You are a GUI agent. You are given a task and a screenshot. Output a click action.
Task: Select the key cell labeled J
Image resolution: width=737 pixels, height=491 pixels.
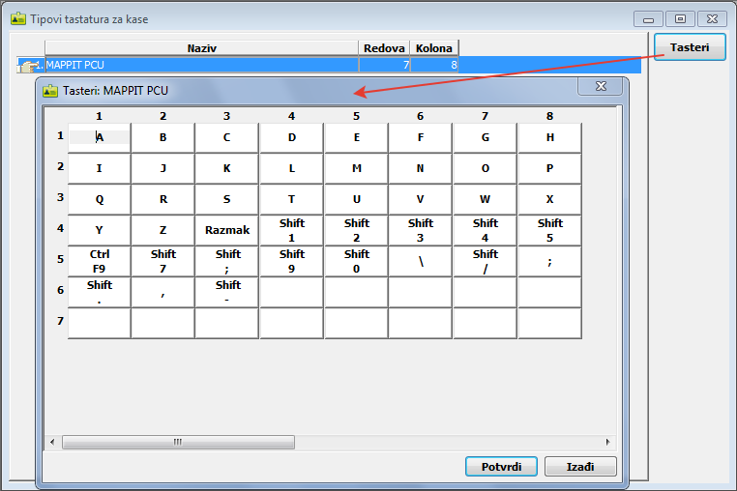[x=162, y=168]
